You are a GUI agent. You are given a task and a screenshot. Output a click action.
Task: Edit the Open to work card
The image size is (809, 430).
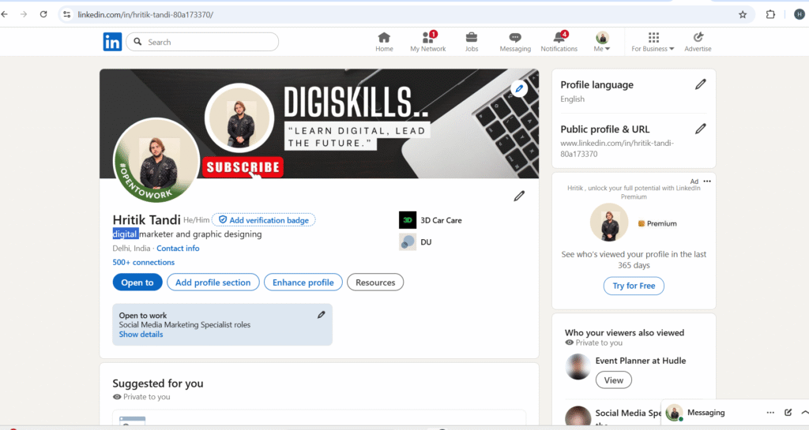tap(321, 315)
